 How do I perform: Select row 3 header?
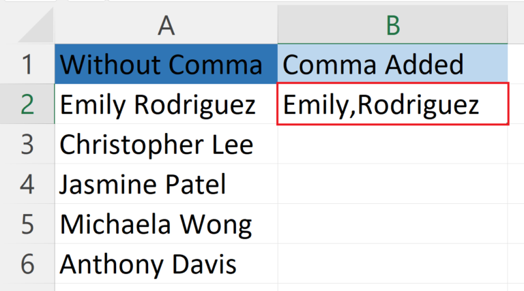point(27,144)
